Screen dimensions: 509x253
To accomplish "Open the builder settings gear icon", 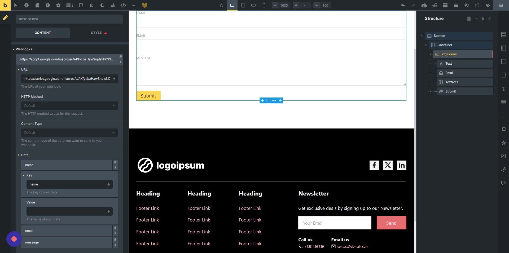I will pos(58,5).
